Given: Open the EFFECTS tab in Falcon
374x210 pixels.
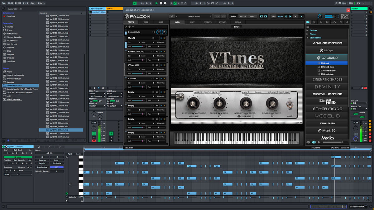Looking at the screenshot, I should (208, 22).
